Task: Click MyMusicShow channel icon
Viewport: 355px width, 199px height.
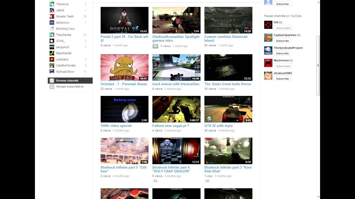Action: point(52,72)
